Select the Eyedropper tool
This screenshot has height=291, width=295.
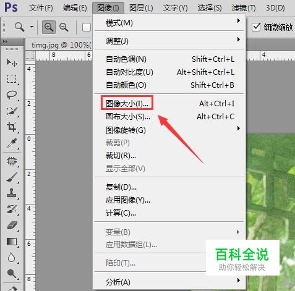(12, 143)
